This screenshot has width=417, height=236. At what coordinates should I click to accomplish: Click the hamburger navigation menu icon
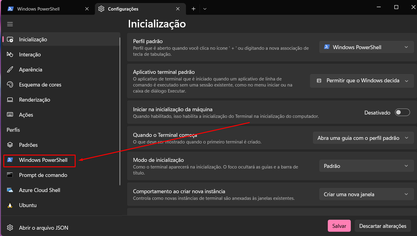pyautogui.click(x=10, y=24)
